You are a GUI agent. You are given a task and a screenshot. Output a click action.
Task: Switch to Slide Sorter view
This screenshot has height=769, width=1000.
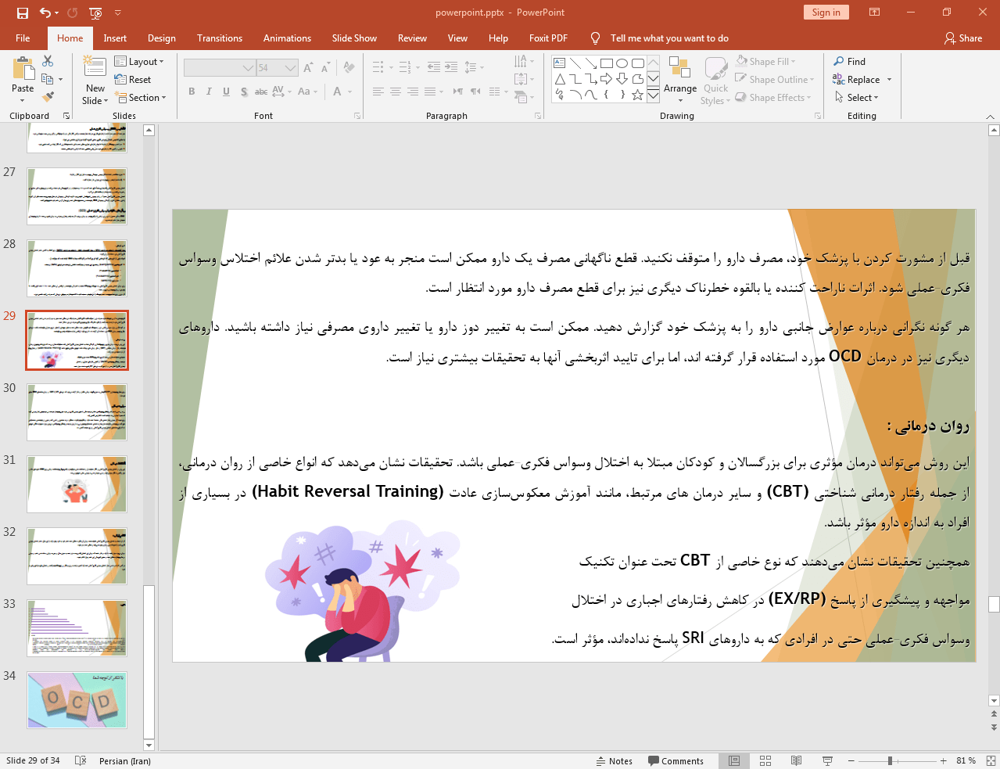[765, 760]
